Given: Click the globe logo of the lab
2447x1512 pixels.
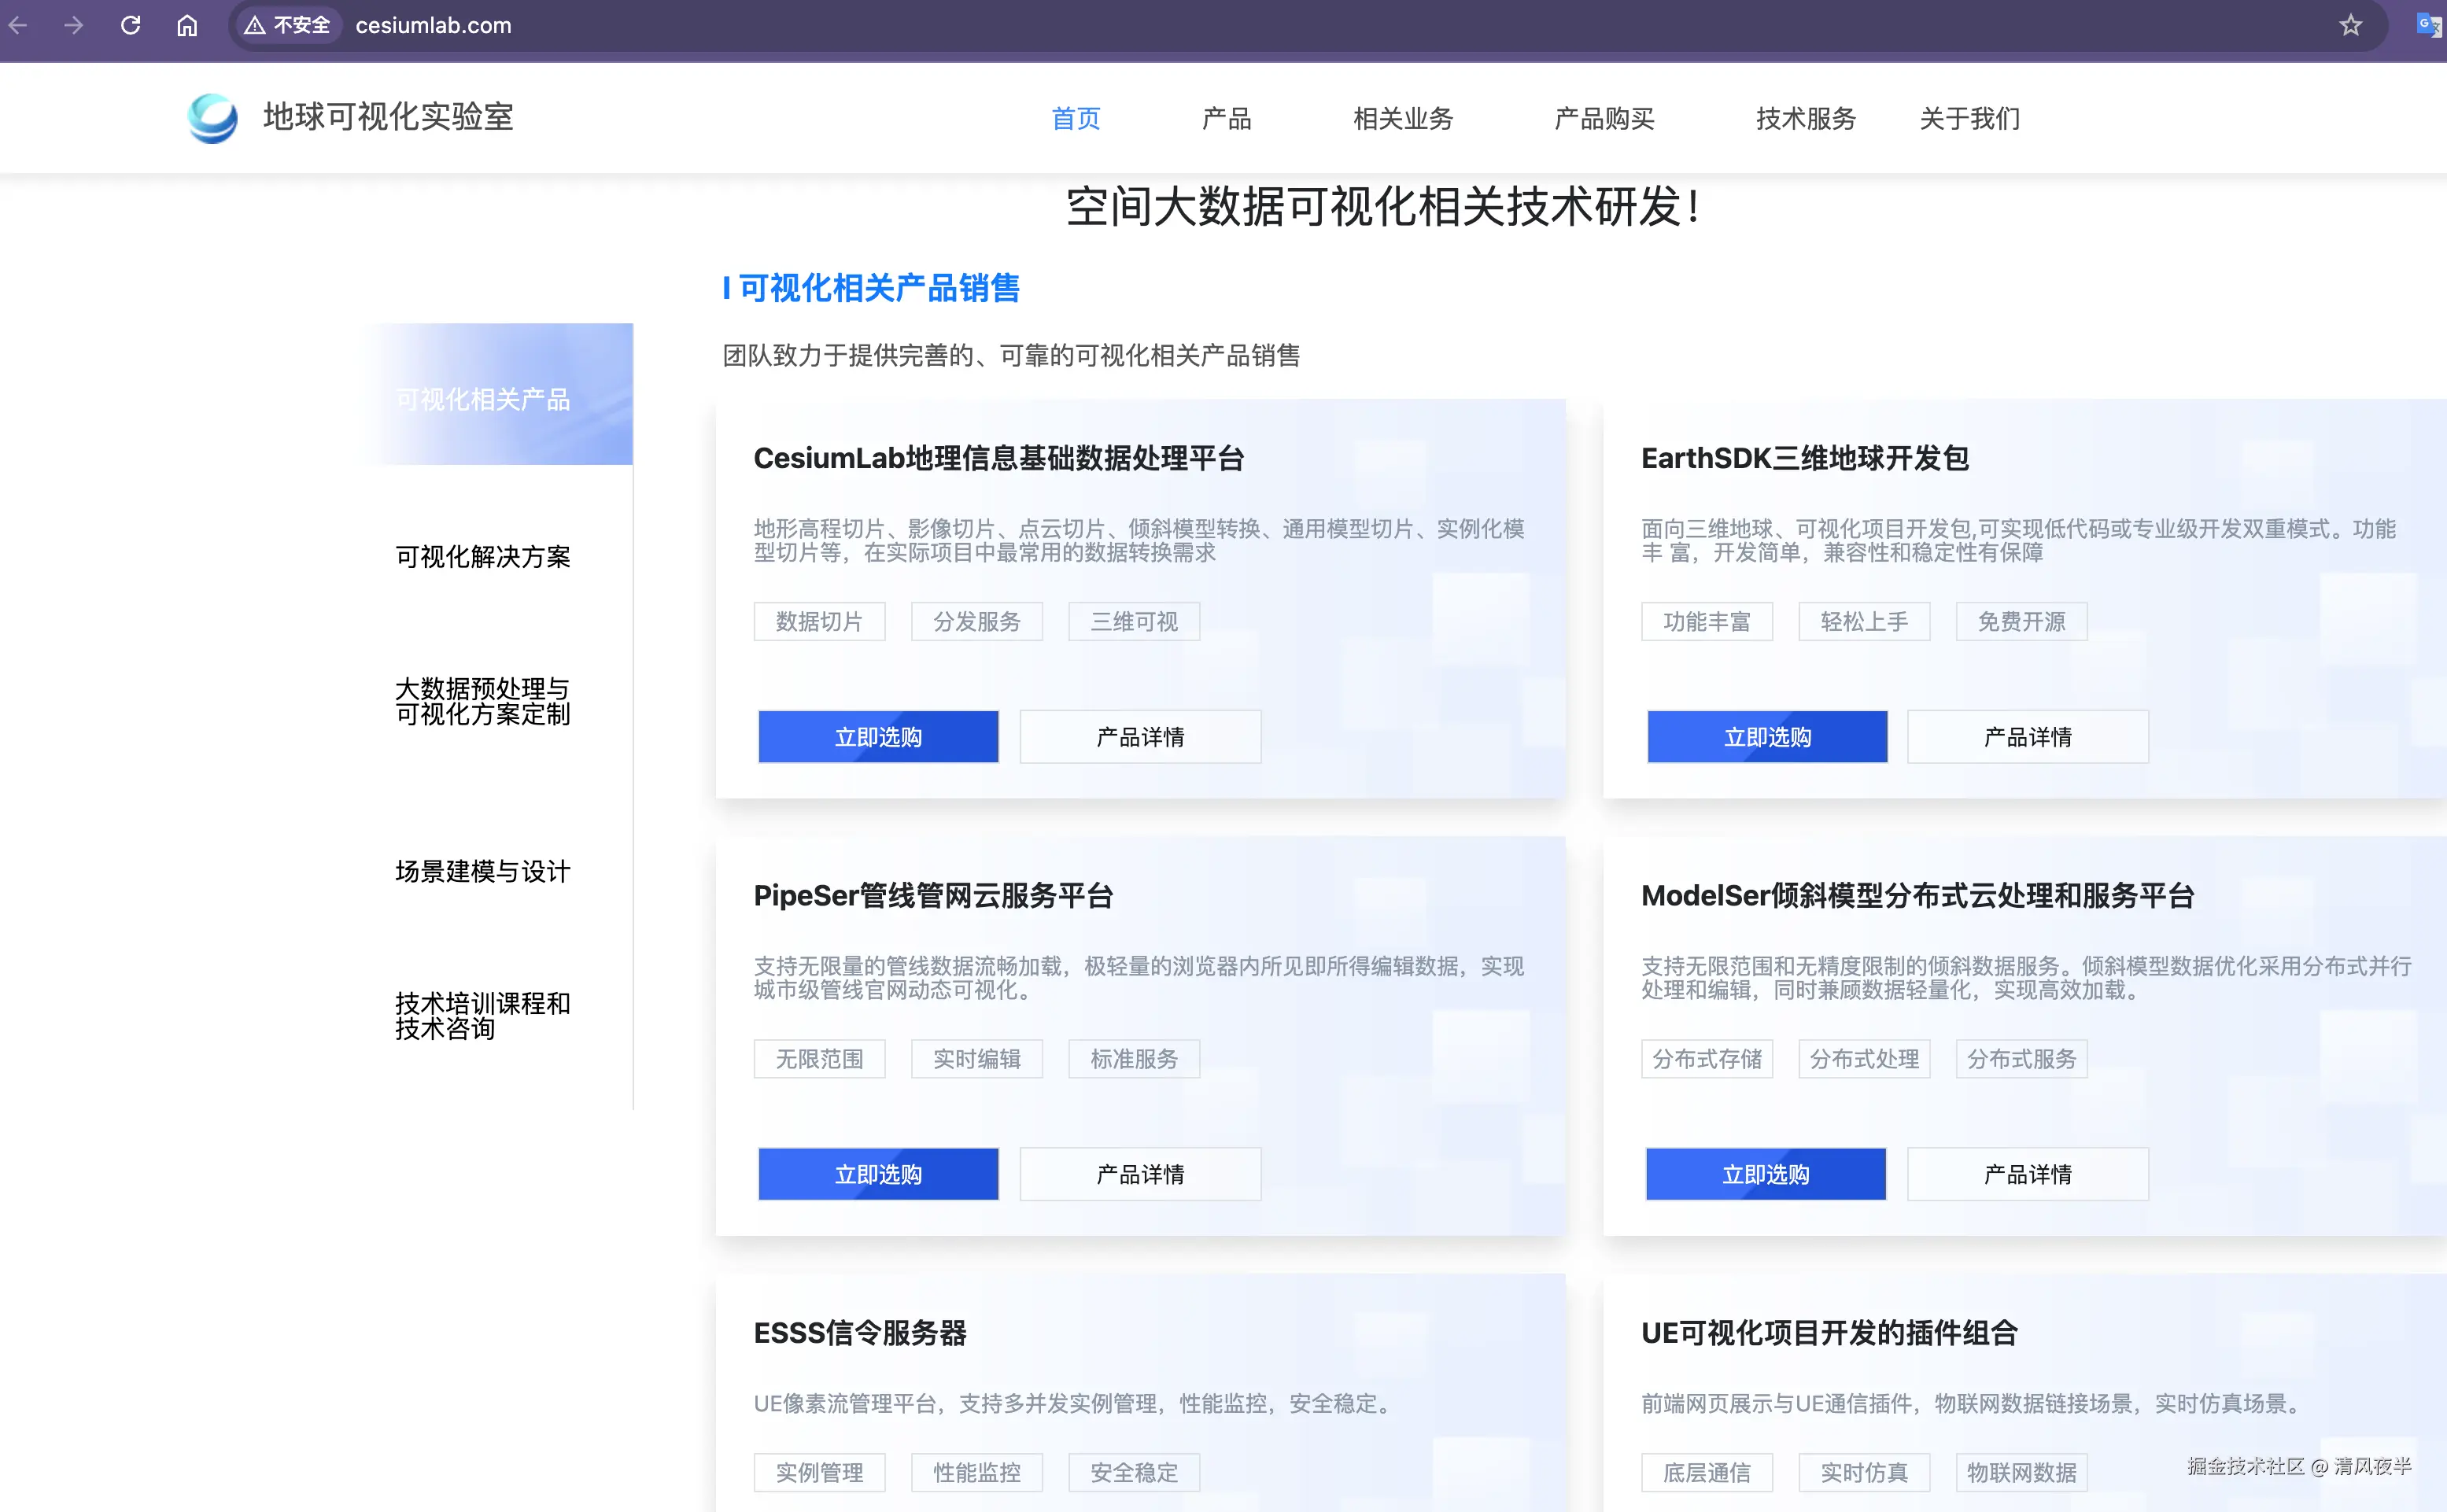Looking at the screenshot, I should 212,118.
